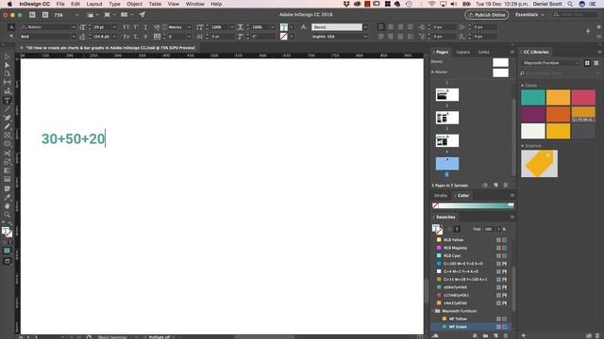The image size is (604, 339).
Task: Click the yellow tag graphic in CC Libraries
Action: 539,164
